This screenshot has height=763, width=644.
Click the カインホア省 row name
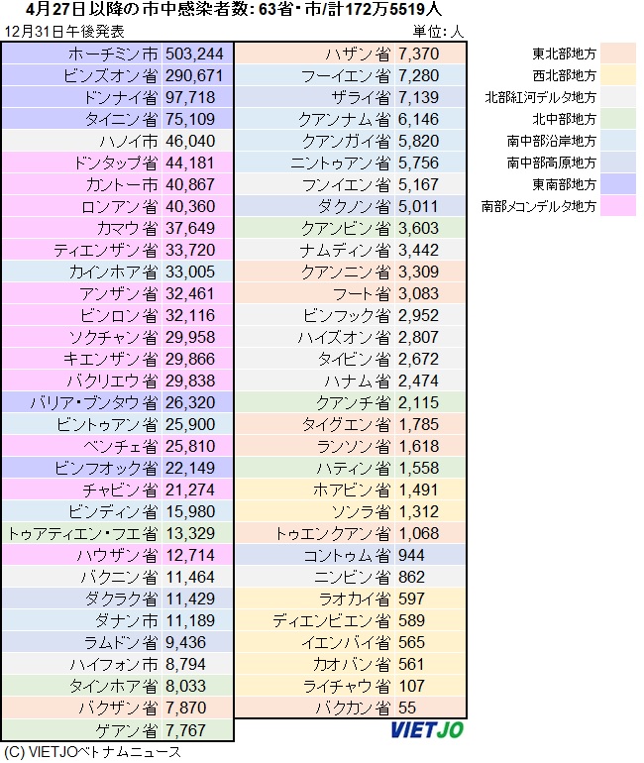point(113,272)
